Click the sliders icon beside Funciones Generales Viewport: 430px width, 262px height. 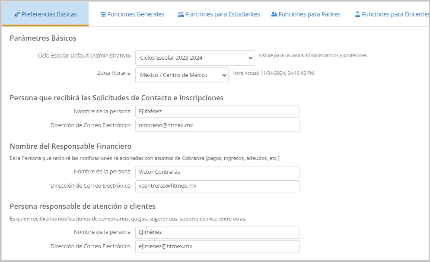(103, 14)
